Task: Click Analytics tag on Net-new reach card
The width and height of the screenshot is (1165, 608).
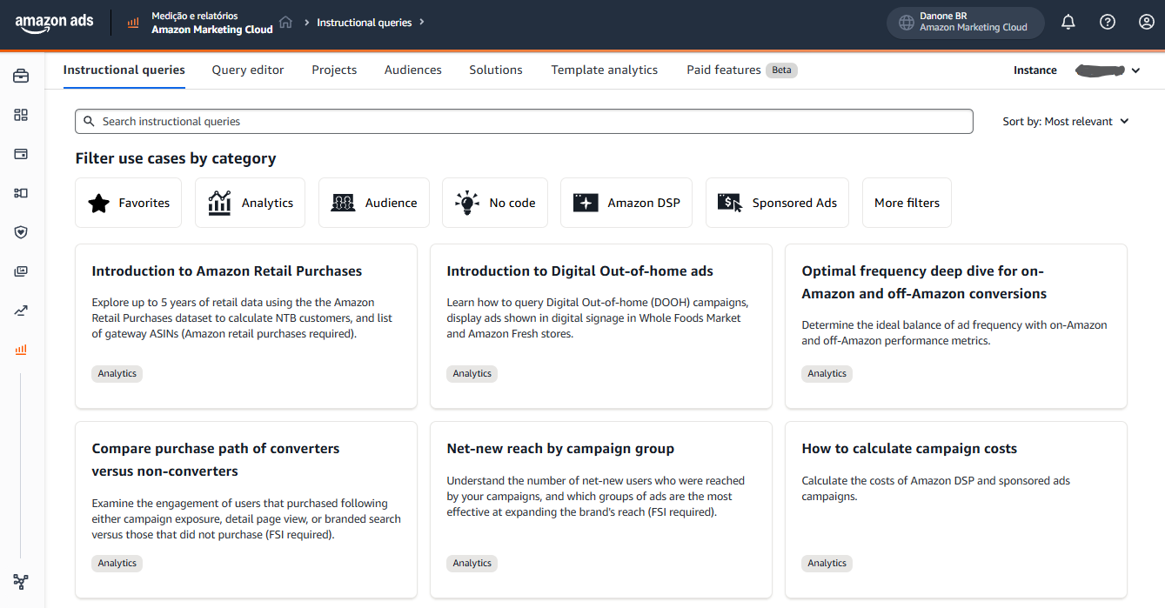Action: [472, 564]
